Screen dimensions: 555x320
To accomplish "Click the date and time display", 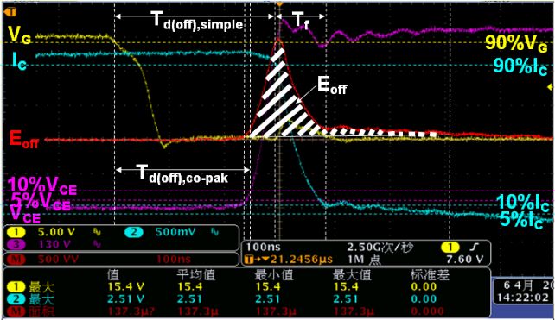I will (x=523, y=292).
